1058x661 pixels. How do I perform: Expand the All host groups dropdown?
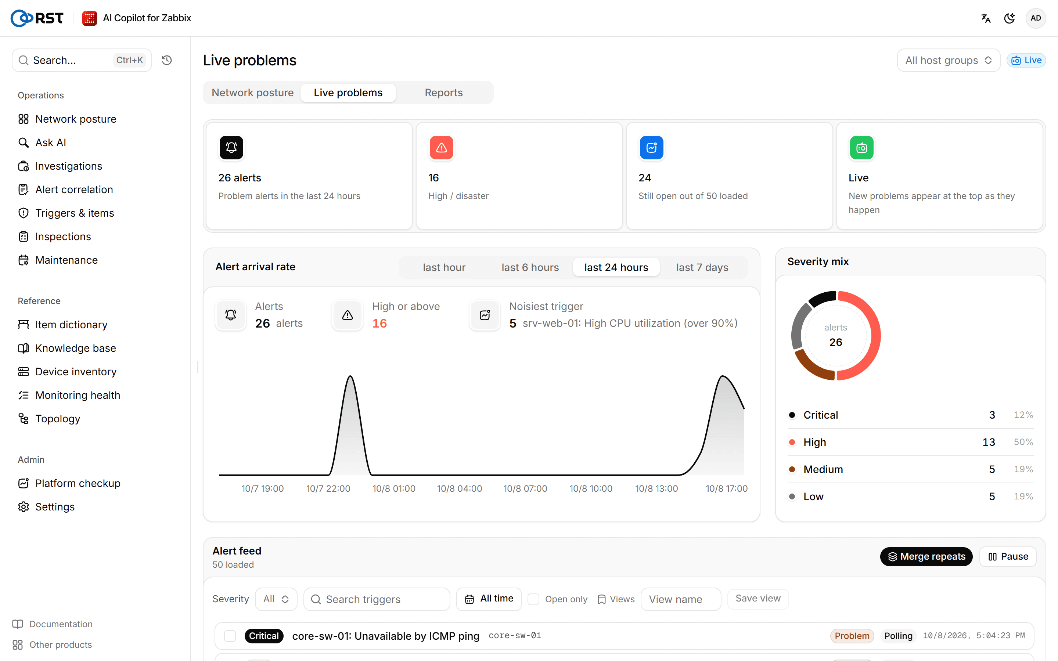(948, 60)
